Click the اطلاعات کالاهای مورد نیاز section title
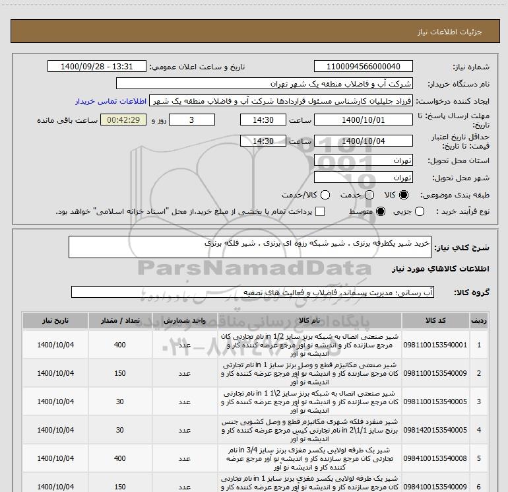The height and width of the screenshot is (492, 508). (441, 269)
